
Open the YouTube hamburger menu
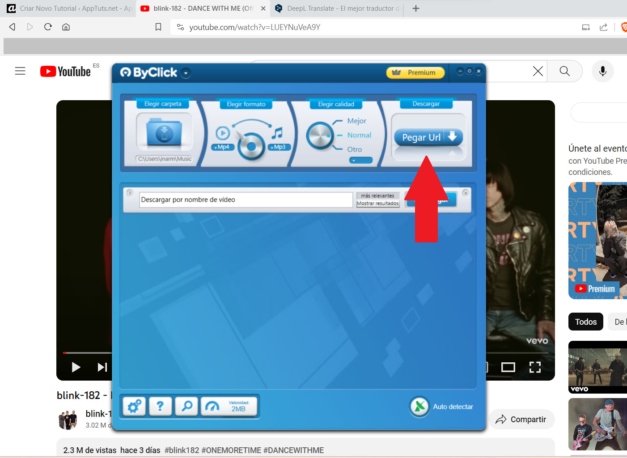(x=20, y=71)
